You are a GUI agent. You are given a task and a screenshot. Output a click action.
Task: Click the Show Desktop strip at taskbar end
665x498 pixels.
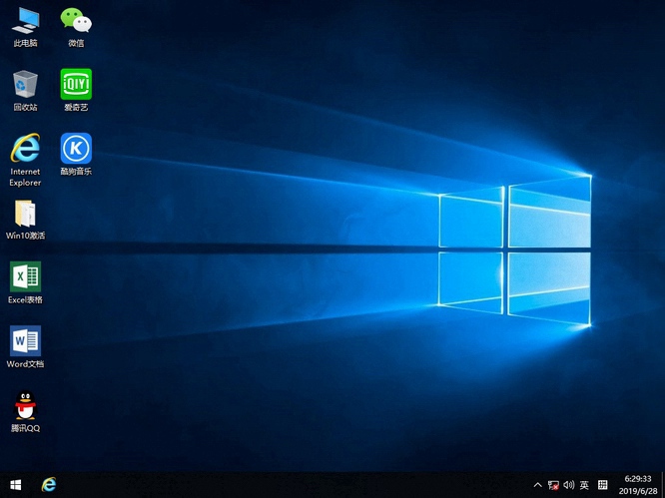(663, 485)
